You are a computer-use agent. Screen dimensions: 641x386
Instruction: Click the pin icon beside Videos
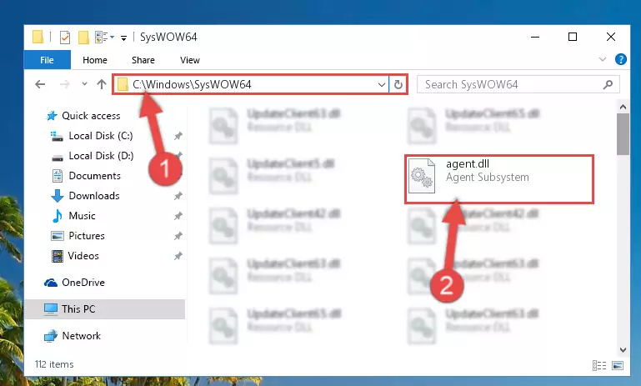tap(178, 256)
